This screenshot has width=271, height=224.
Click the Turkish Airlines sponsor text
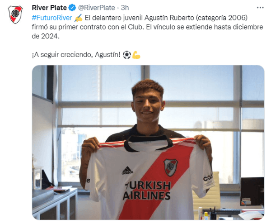coord(147,191)
